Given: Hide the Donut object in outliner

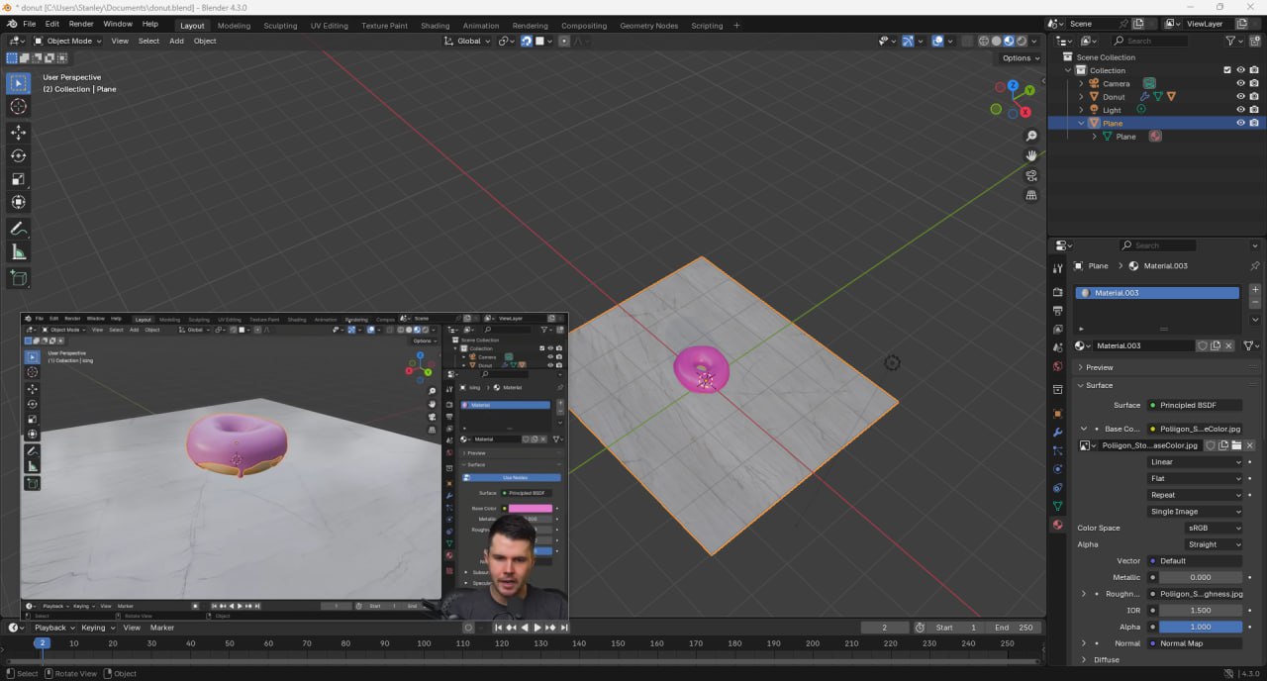Looking at the screenshot, I should point(1240,97).
